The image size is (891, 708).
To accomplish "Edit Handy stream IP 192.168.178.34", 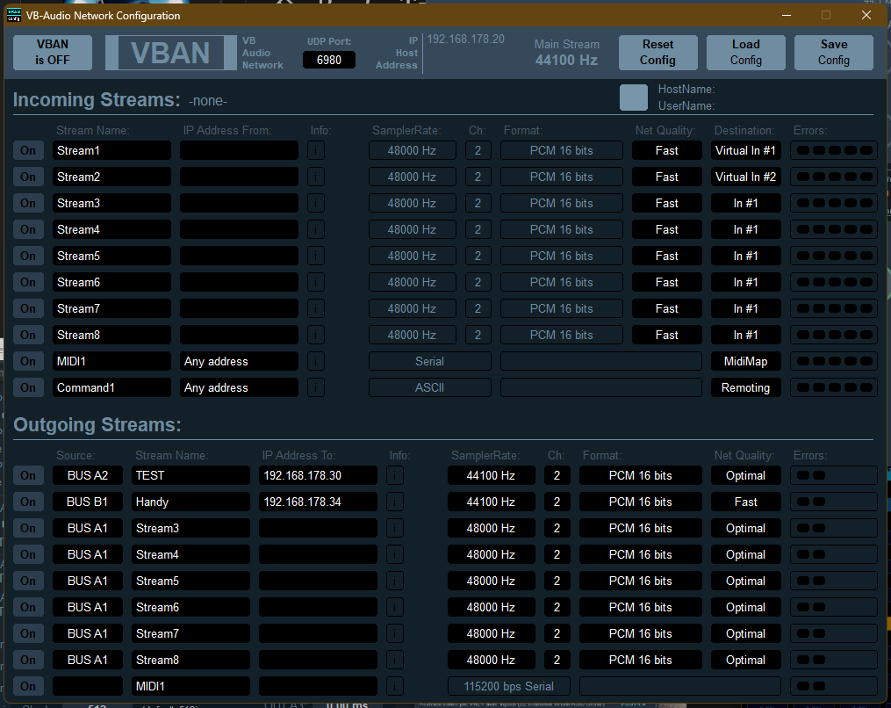I will click(x=318, y=502).
